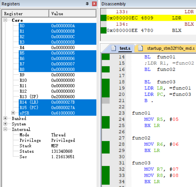Click the Register column header
Screen dimensions: 196x187
25,13
